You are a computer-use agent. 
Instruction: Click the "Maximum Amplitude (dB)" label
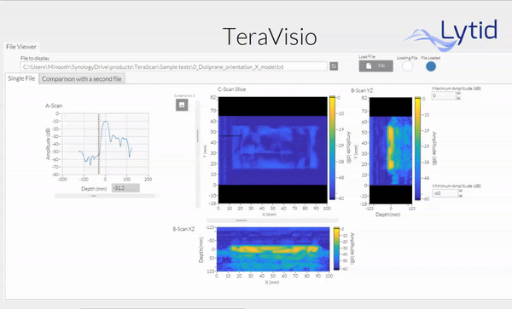457,89
